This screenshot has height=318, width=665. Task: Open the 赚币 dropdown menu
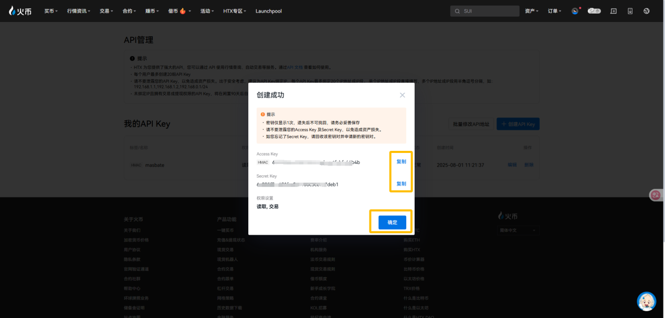(152, 11)
